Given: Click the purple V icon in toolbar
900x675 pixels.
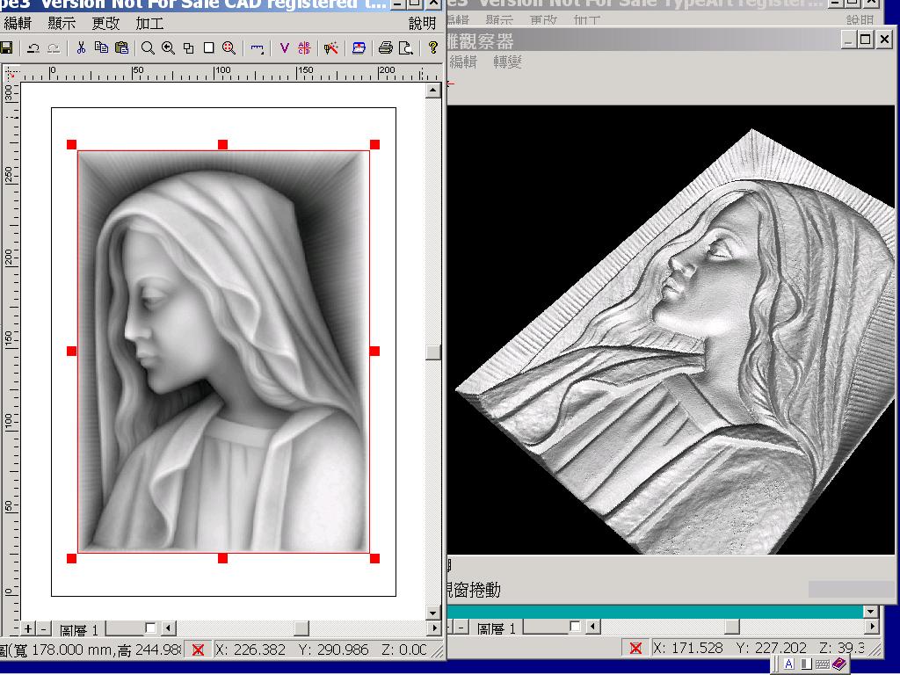Looking at the screenshot, I should [284, 47].
